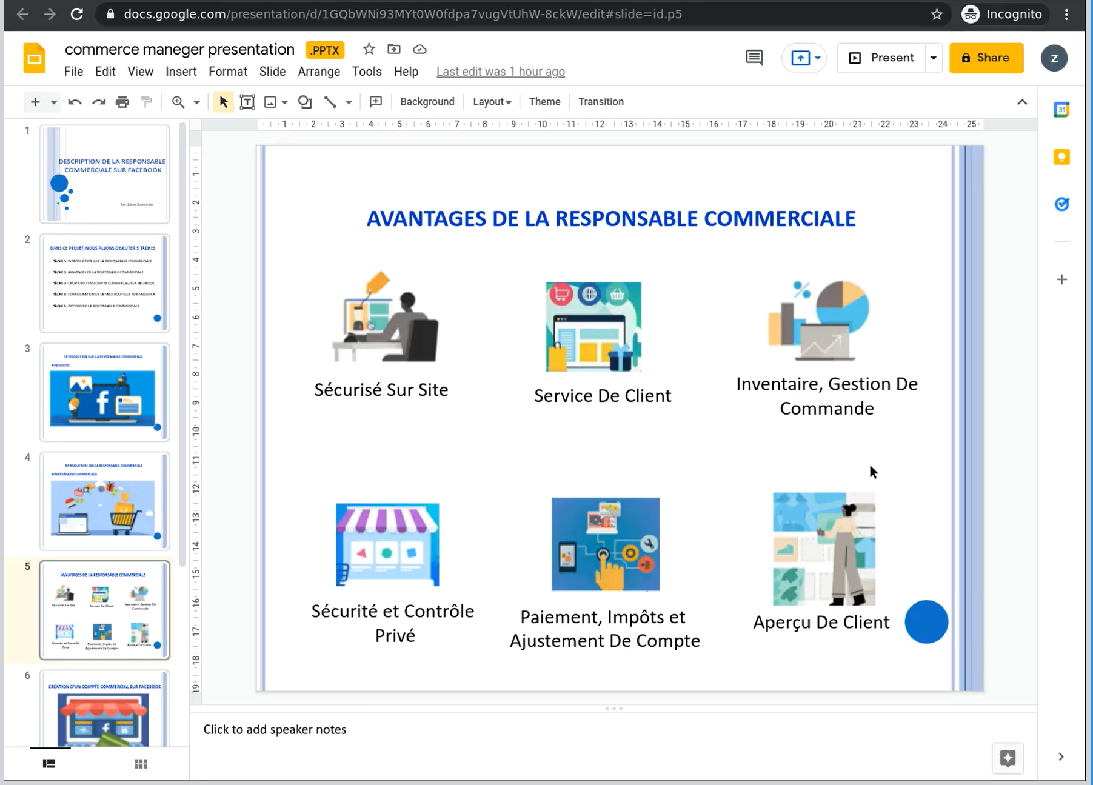This screenshot has width=1093, height=785.
Task: Open comment history icon
Action: tap(754, 58)
